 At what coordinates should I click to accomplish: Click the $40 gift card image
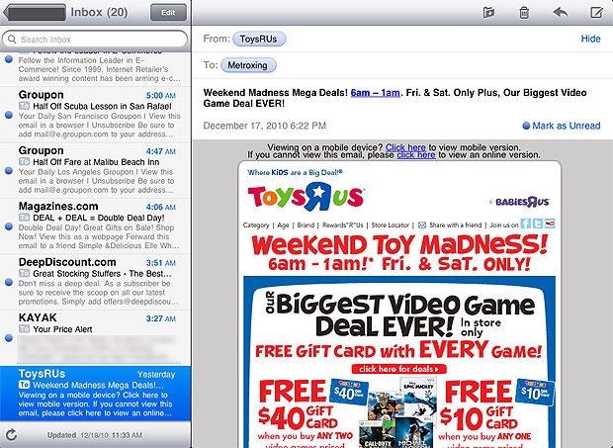coord(347,392)
